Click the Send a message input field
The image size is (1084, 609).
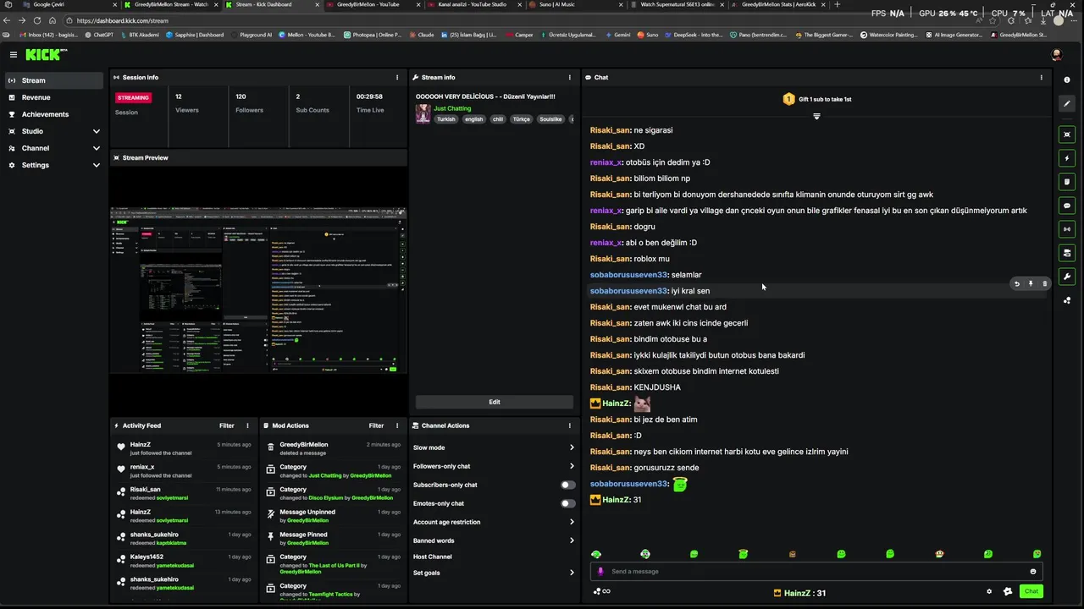click(816, 571)
